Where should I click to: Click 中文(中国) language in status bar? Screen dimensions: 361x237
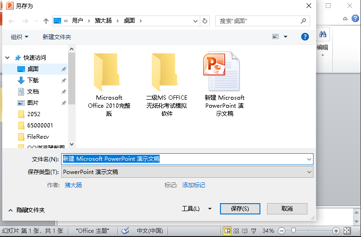tap(150, 231)
